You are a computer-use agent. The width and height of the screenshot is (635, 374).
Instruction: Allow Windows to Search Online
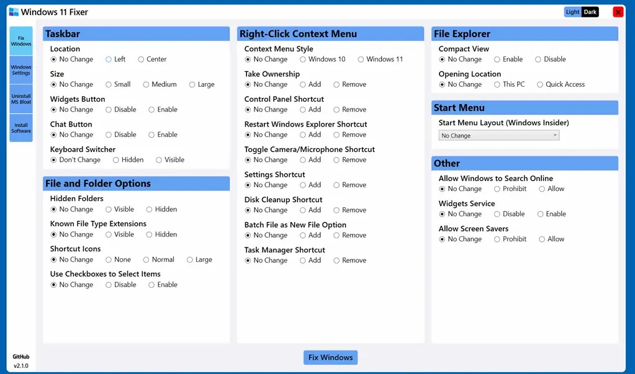552,189
